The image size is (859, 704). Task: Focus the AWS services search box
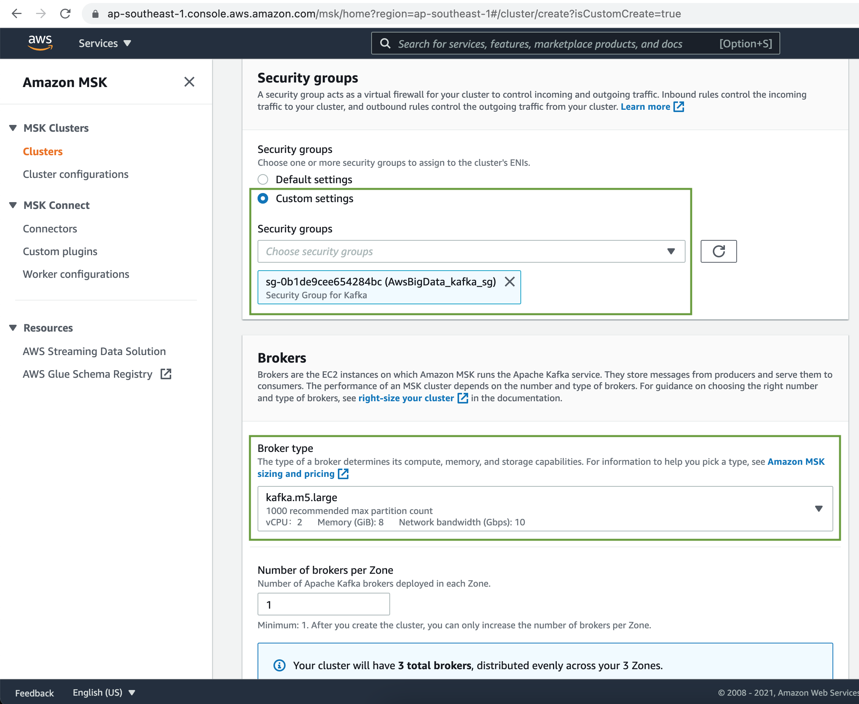click(575, 44)
